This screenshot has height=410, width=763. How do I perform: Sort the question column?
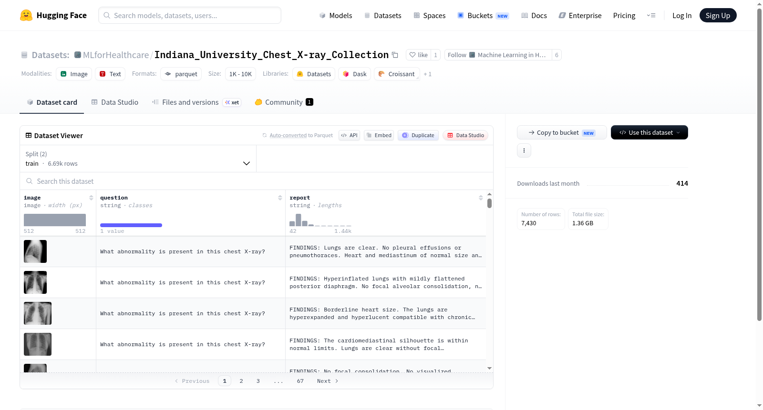tap(280, 198)
